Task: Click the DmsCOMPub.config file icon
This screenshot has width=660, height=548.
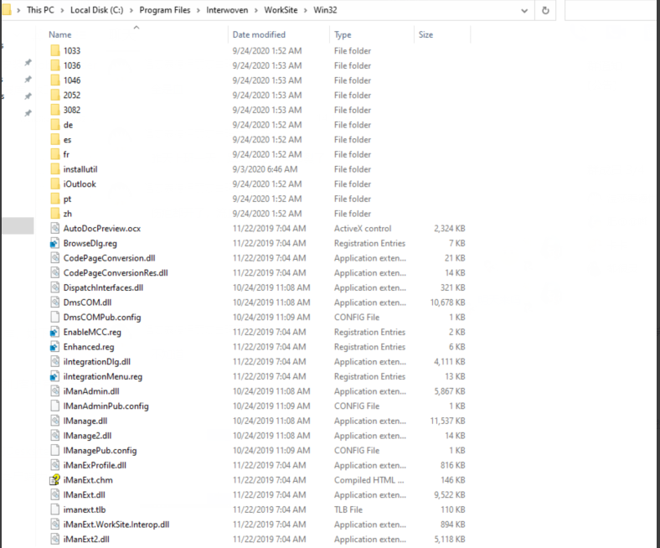Action: click(55, 317)
